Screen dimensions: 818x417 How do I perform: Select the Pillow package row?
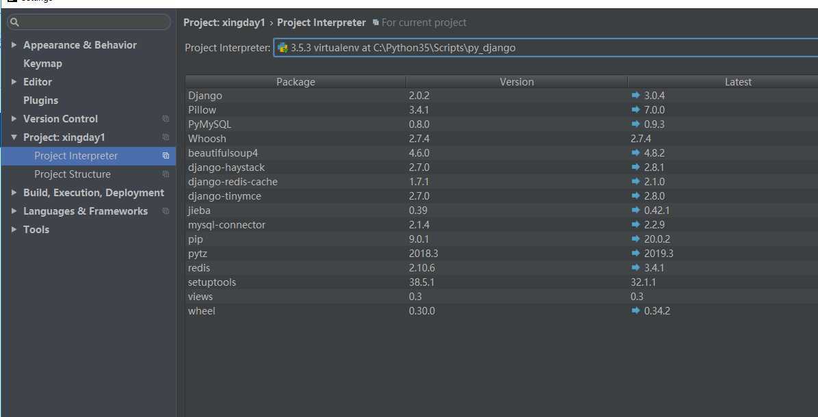pos(502,110)
